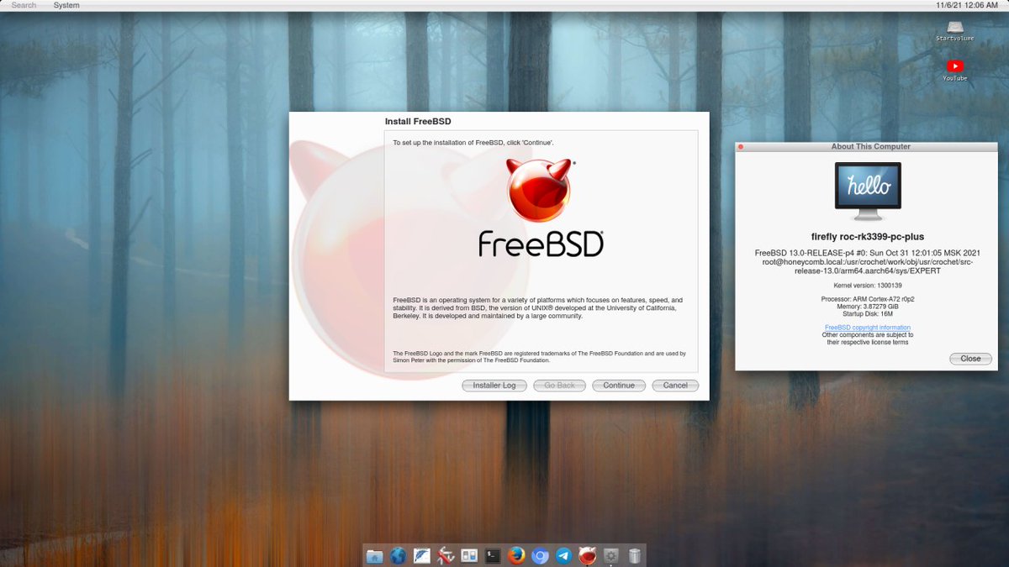This screenshot has width=1009, height=567.
Task: Open the Installer Log
Action: pyautogui.click(x=494, y=386)
